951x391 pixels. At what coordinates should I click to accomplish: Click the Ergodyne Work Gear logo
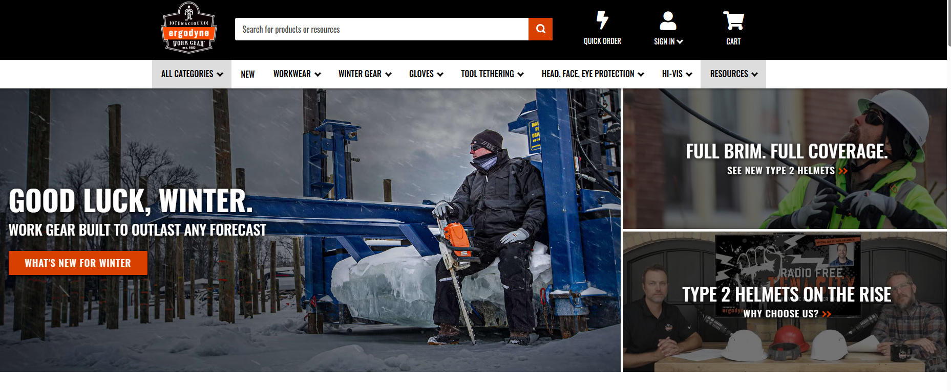tap(189, 29)
